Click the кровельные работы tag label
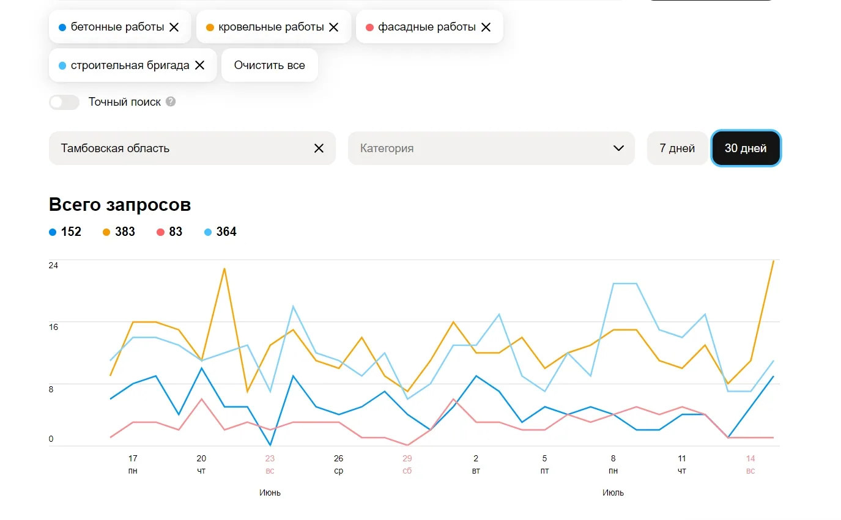Viewport: 841px width, 520px height. coord(271,27)
